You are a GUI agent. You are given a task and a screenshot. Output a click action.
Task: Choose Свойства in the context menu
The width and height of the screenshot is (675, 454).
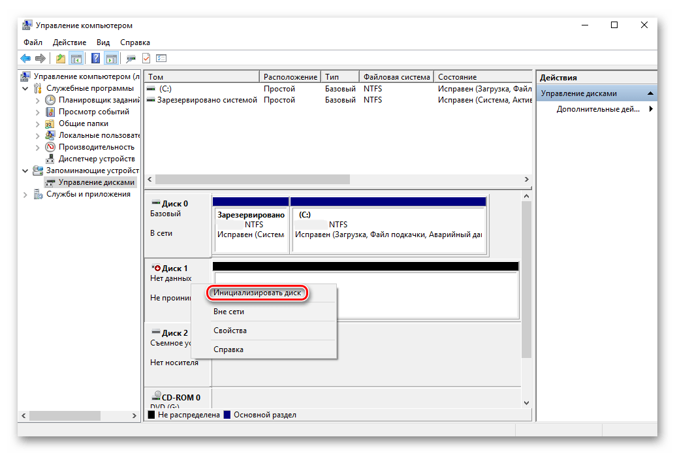pos(264,331)
